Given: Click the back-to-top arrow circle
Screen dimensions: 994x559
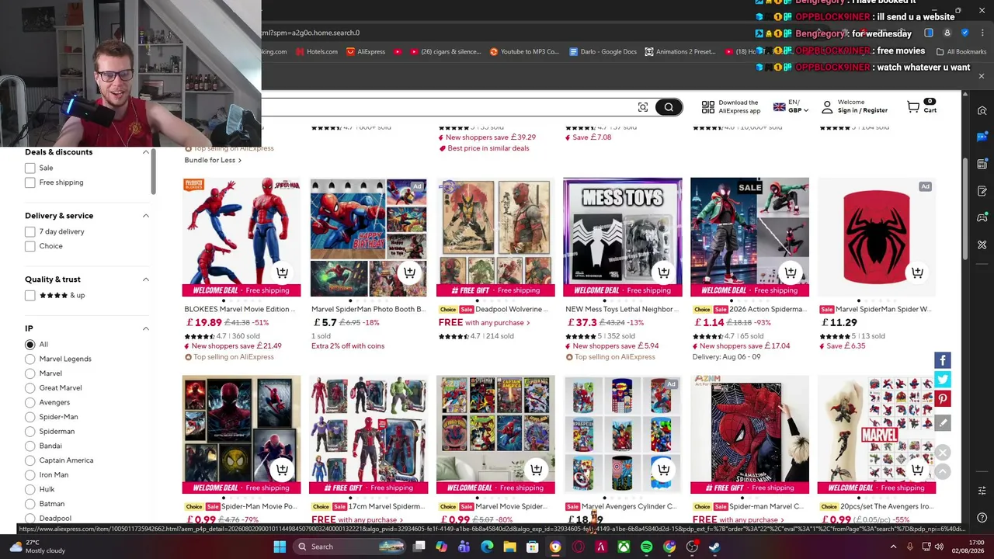Looking at the screenshot, I should pos(942,471).
